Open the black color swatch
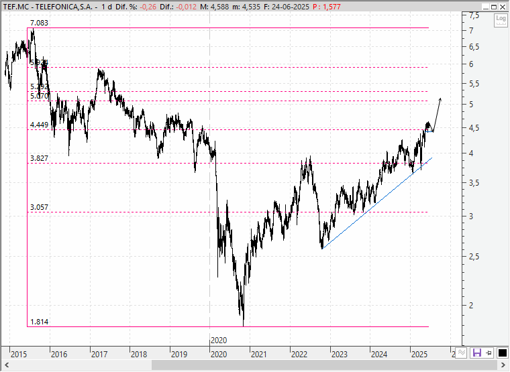This screenshot has width=510, height=372. [503, 353]
